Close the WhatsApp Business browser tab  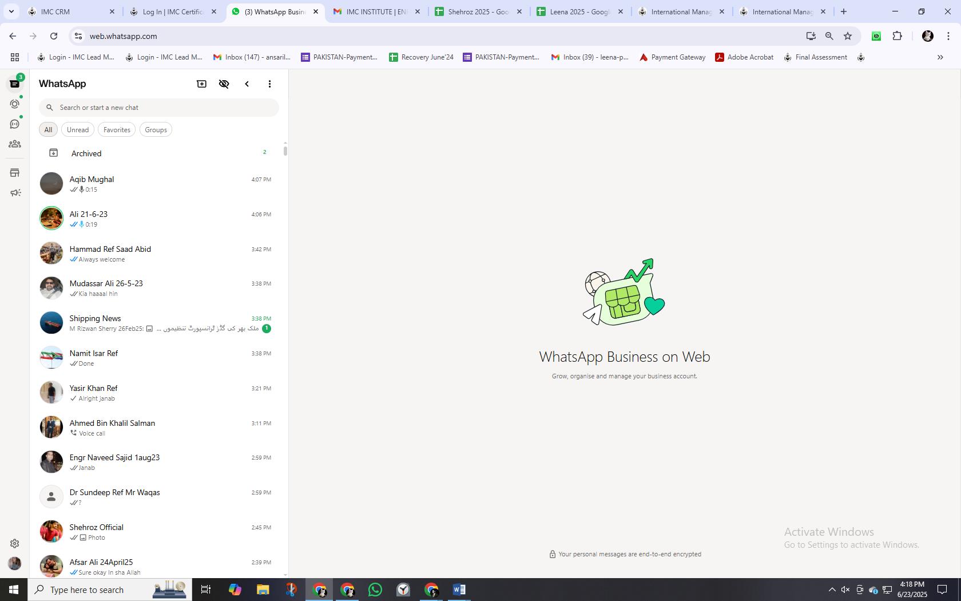(x=316, y=11)
